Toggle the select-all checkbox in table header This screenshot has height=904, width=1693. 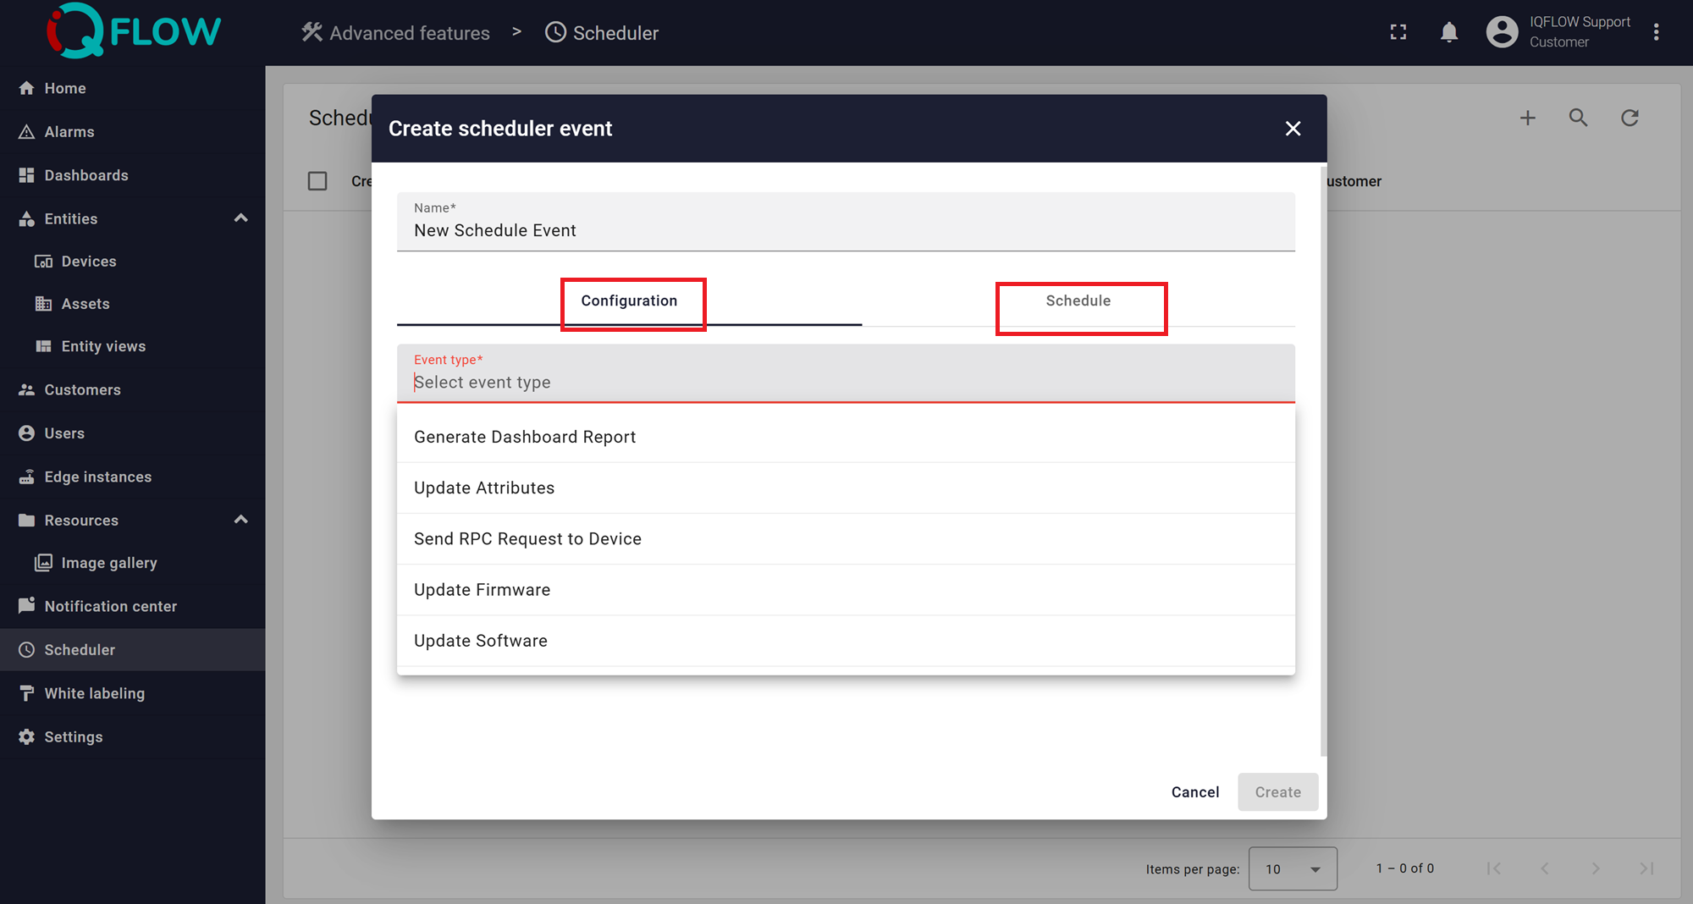(x=317, y=181)
